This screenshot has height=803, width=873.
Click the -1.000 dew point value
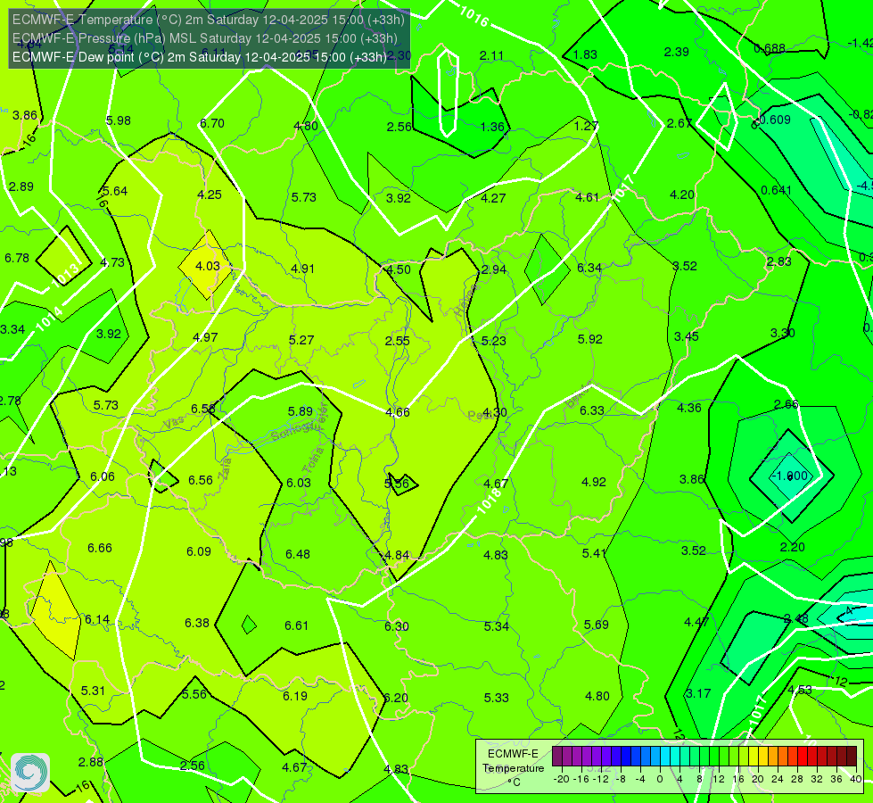(x=789, y=476)
